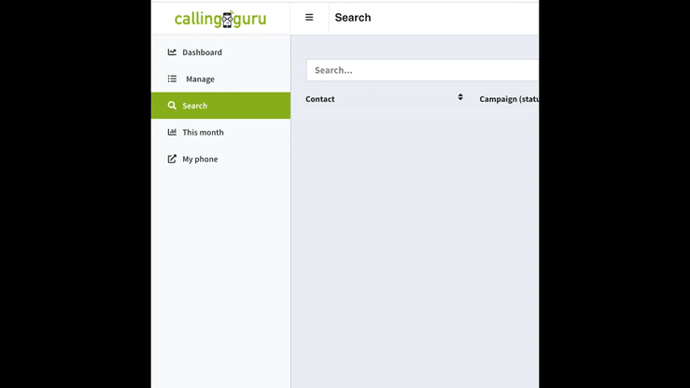Image resolution: width=690 pixels, height=388 pixels.
Task: Open the Manage section label
Action: click(200, 79)
